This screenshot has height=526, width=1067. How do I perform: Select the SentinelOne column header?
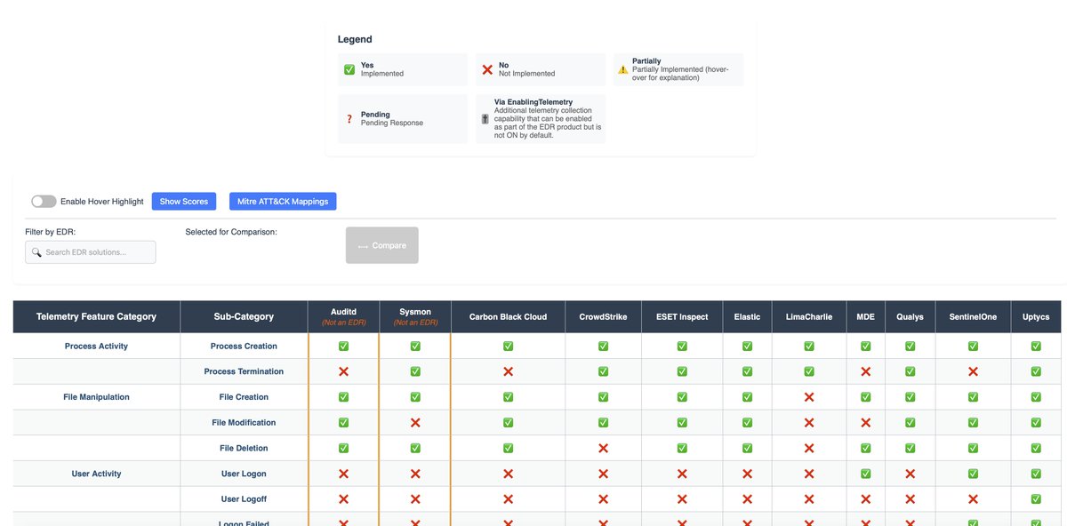pos(973,316)
